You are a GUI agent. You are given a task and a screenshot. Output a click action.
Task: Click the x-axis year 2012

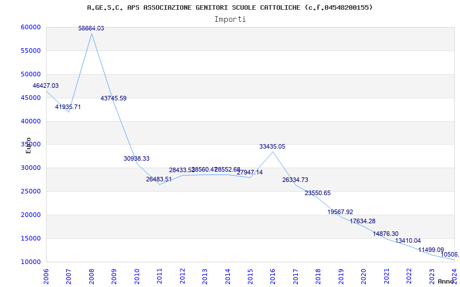182,276
